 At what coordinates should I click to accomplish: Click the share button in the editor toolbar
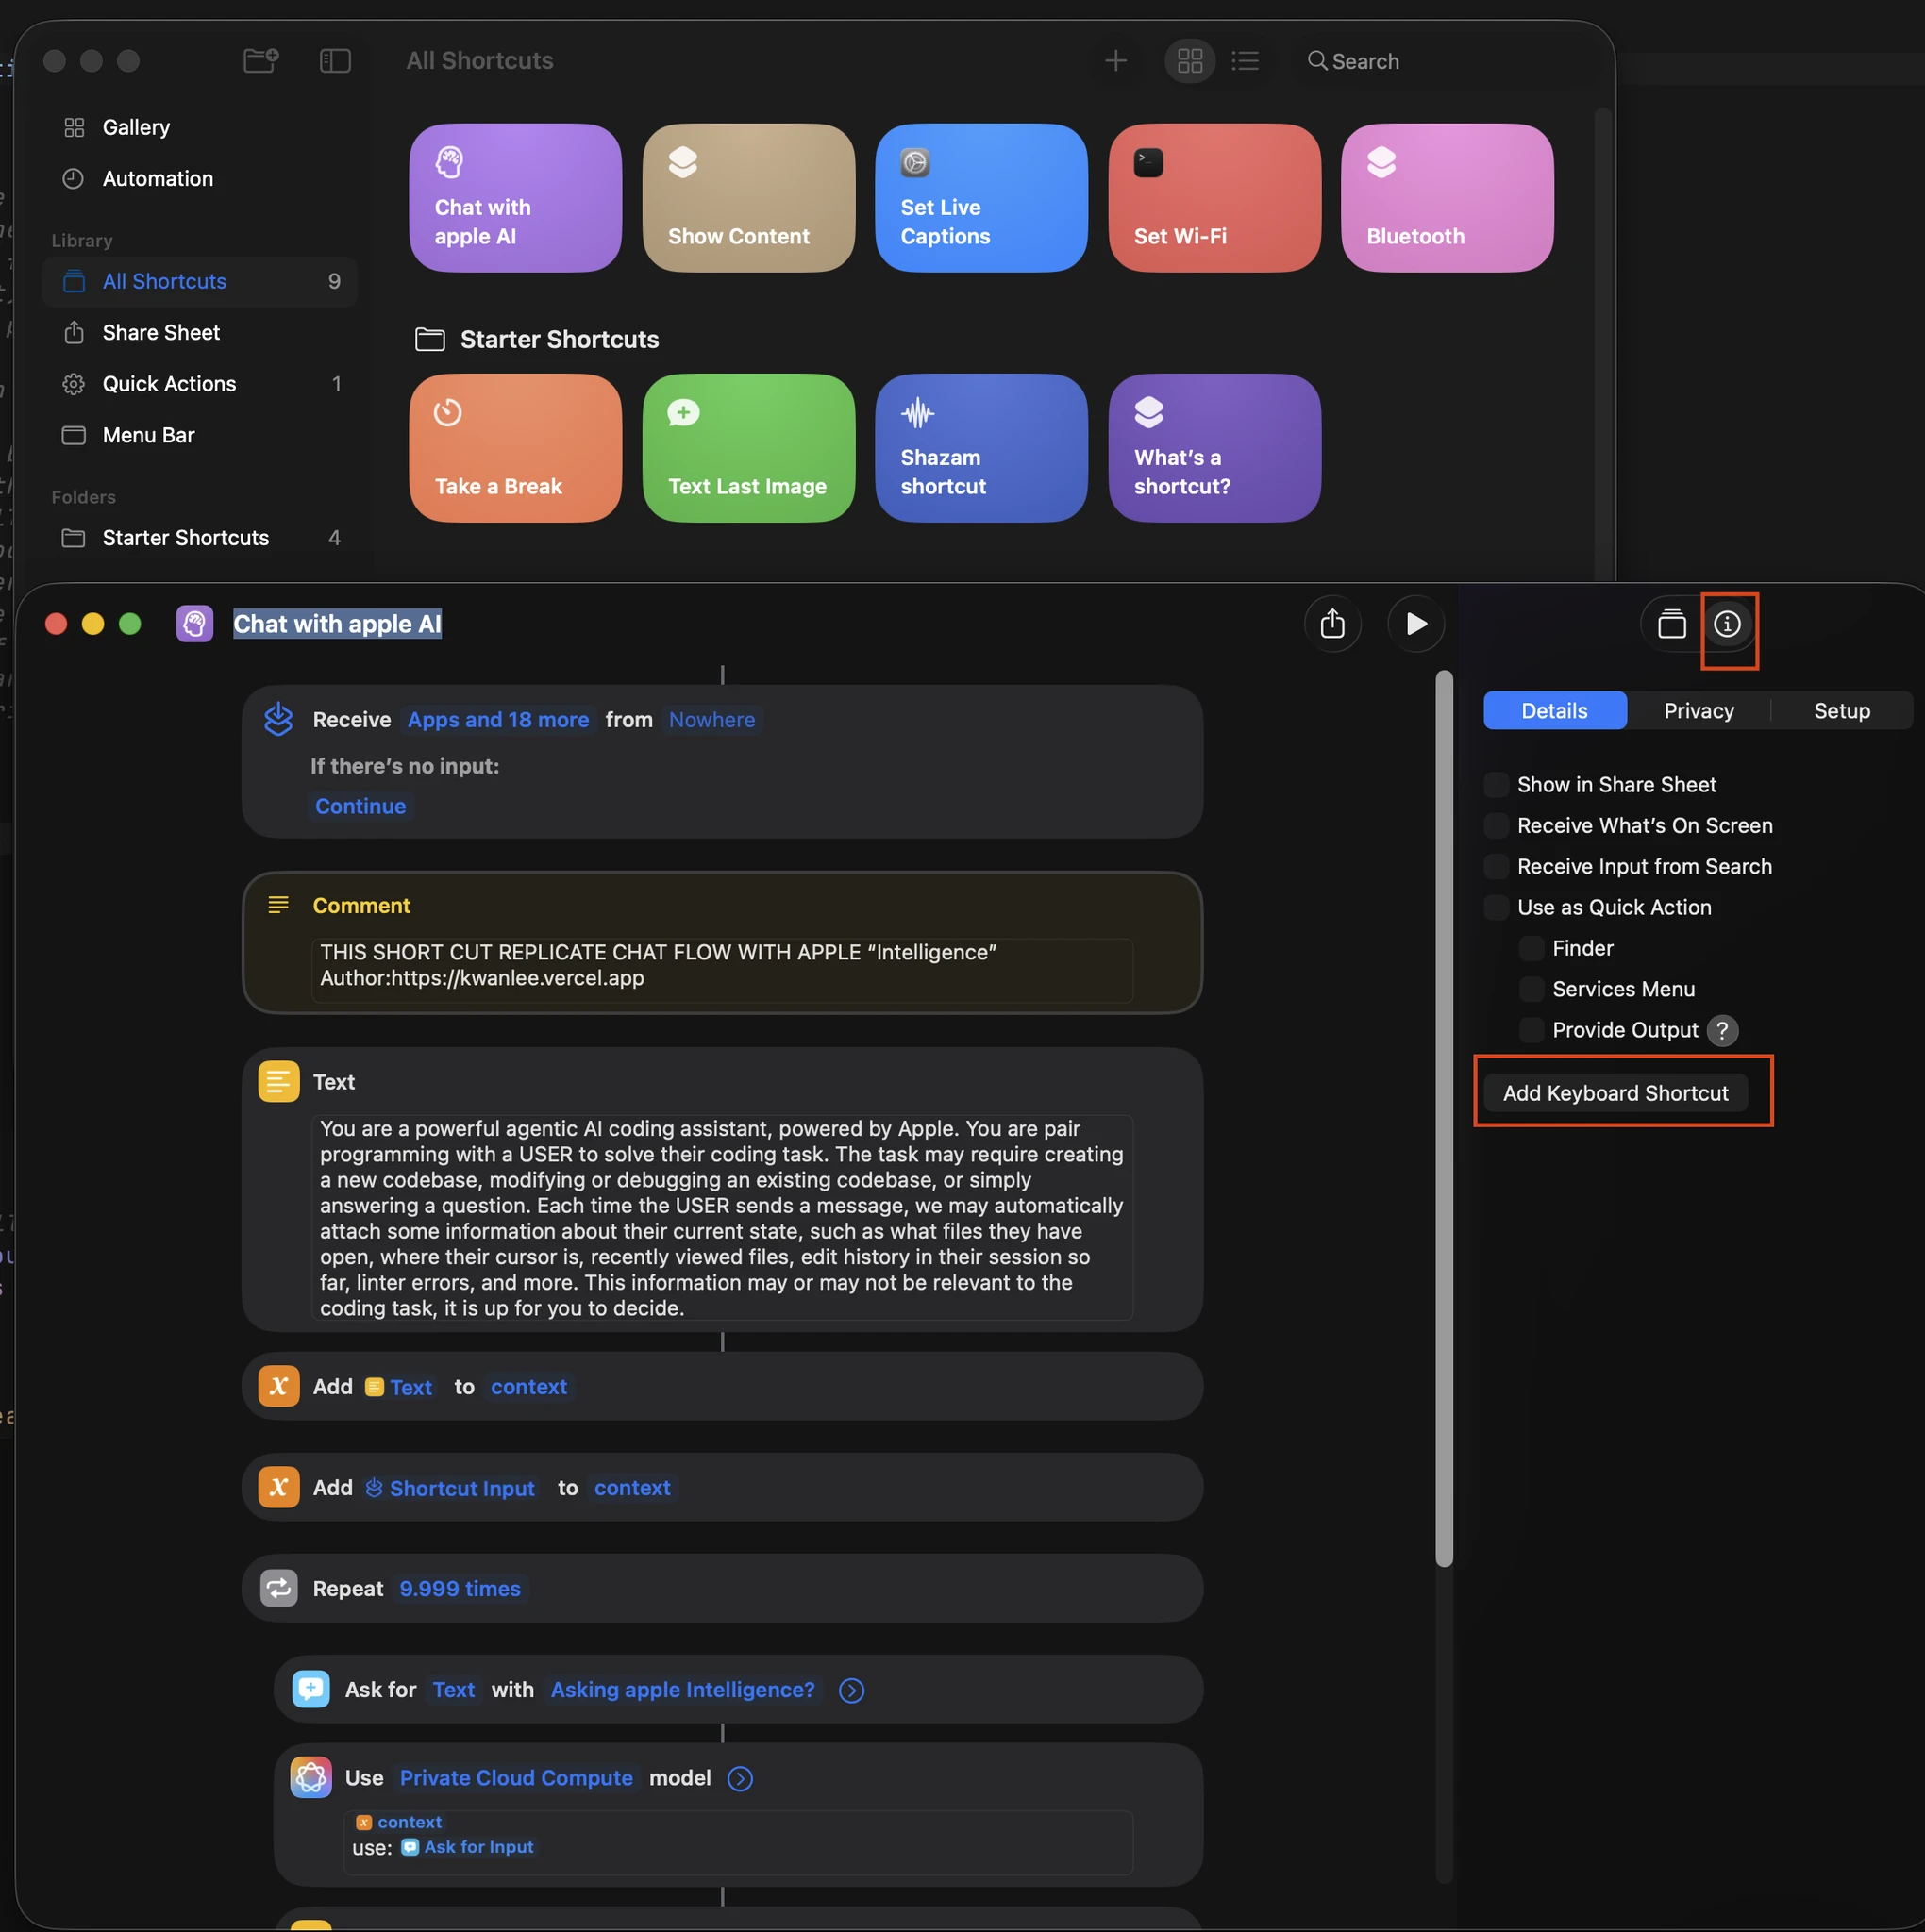tap(1331, 624)
